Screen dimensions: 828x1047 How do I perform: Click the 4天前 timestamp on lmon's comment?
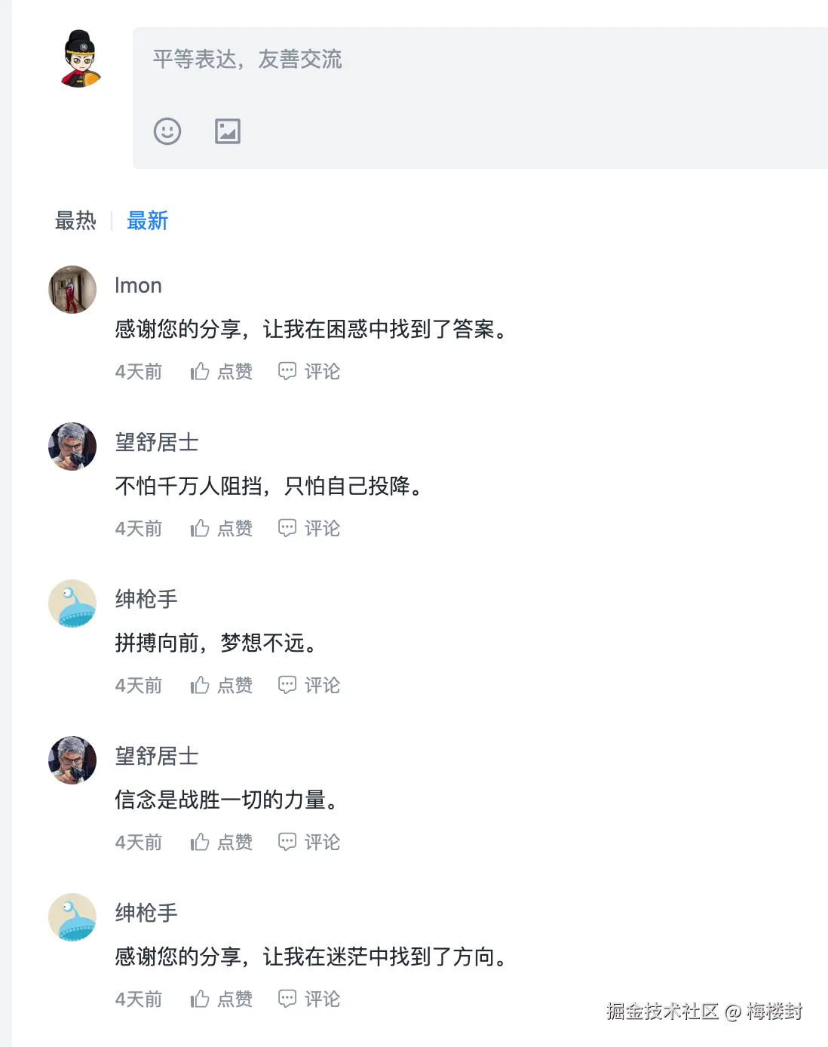pos(139,370)
